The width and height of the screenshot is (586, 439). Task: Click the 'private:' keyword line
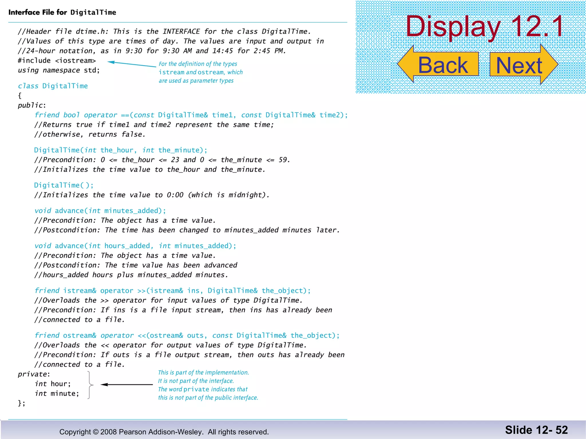pos(34,374)
